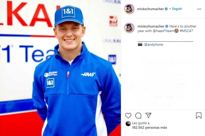Click the caption's blue verified checkmark
Screen dimensions: 205x136
167,26
